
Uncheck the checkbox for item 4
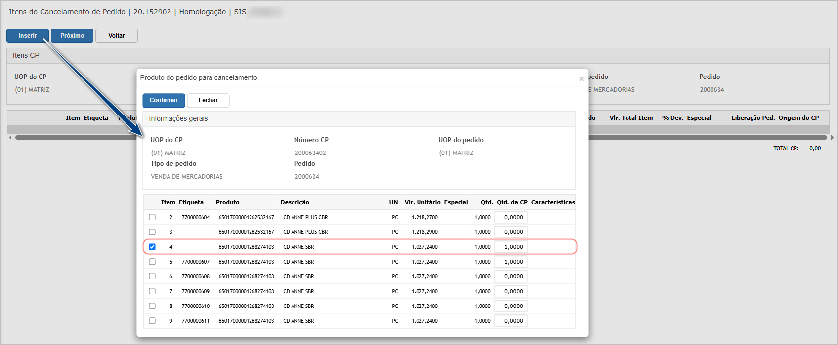point(152,247)
